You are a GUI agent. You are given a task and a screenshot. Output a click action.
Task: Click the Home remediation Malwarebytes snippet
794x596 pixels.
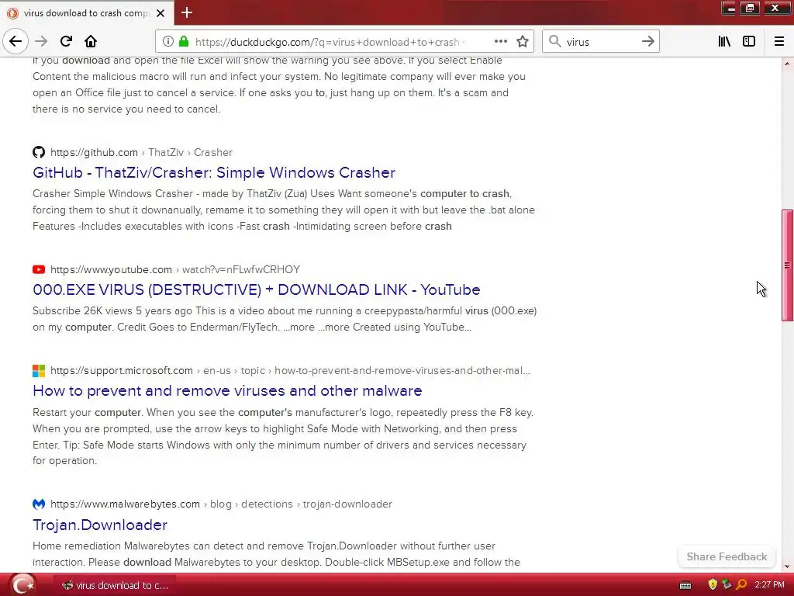277,554
